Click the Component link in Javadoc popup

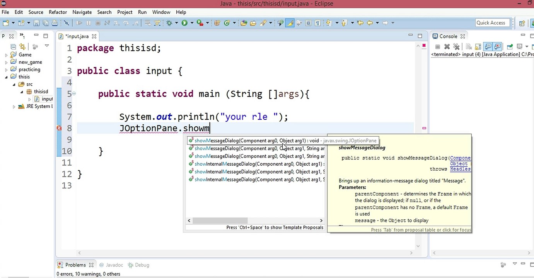[x=460, y=158]
